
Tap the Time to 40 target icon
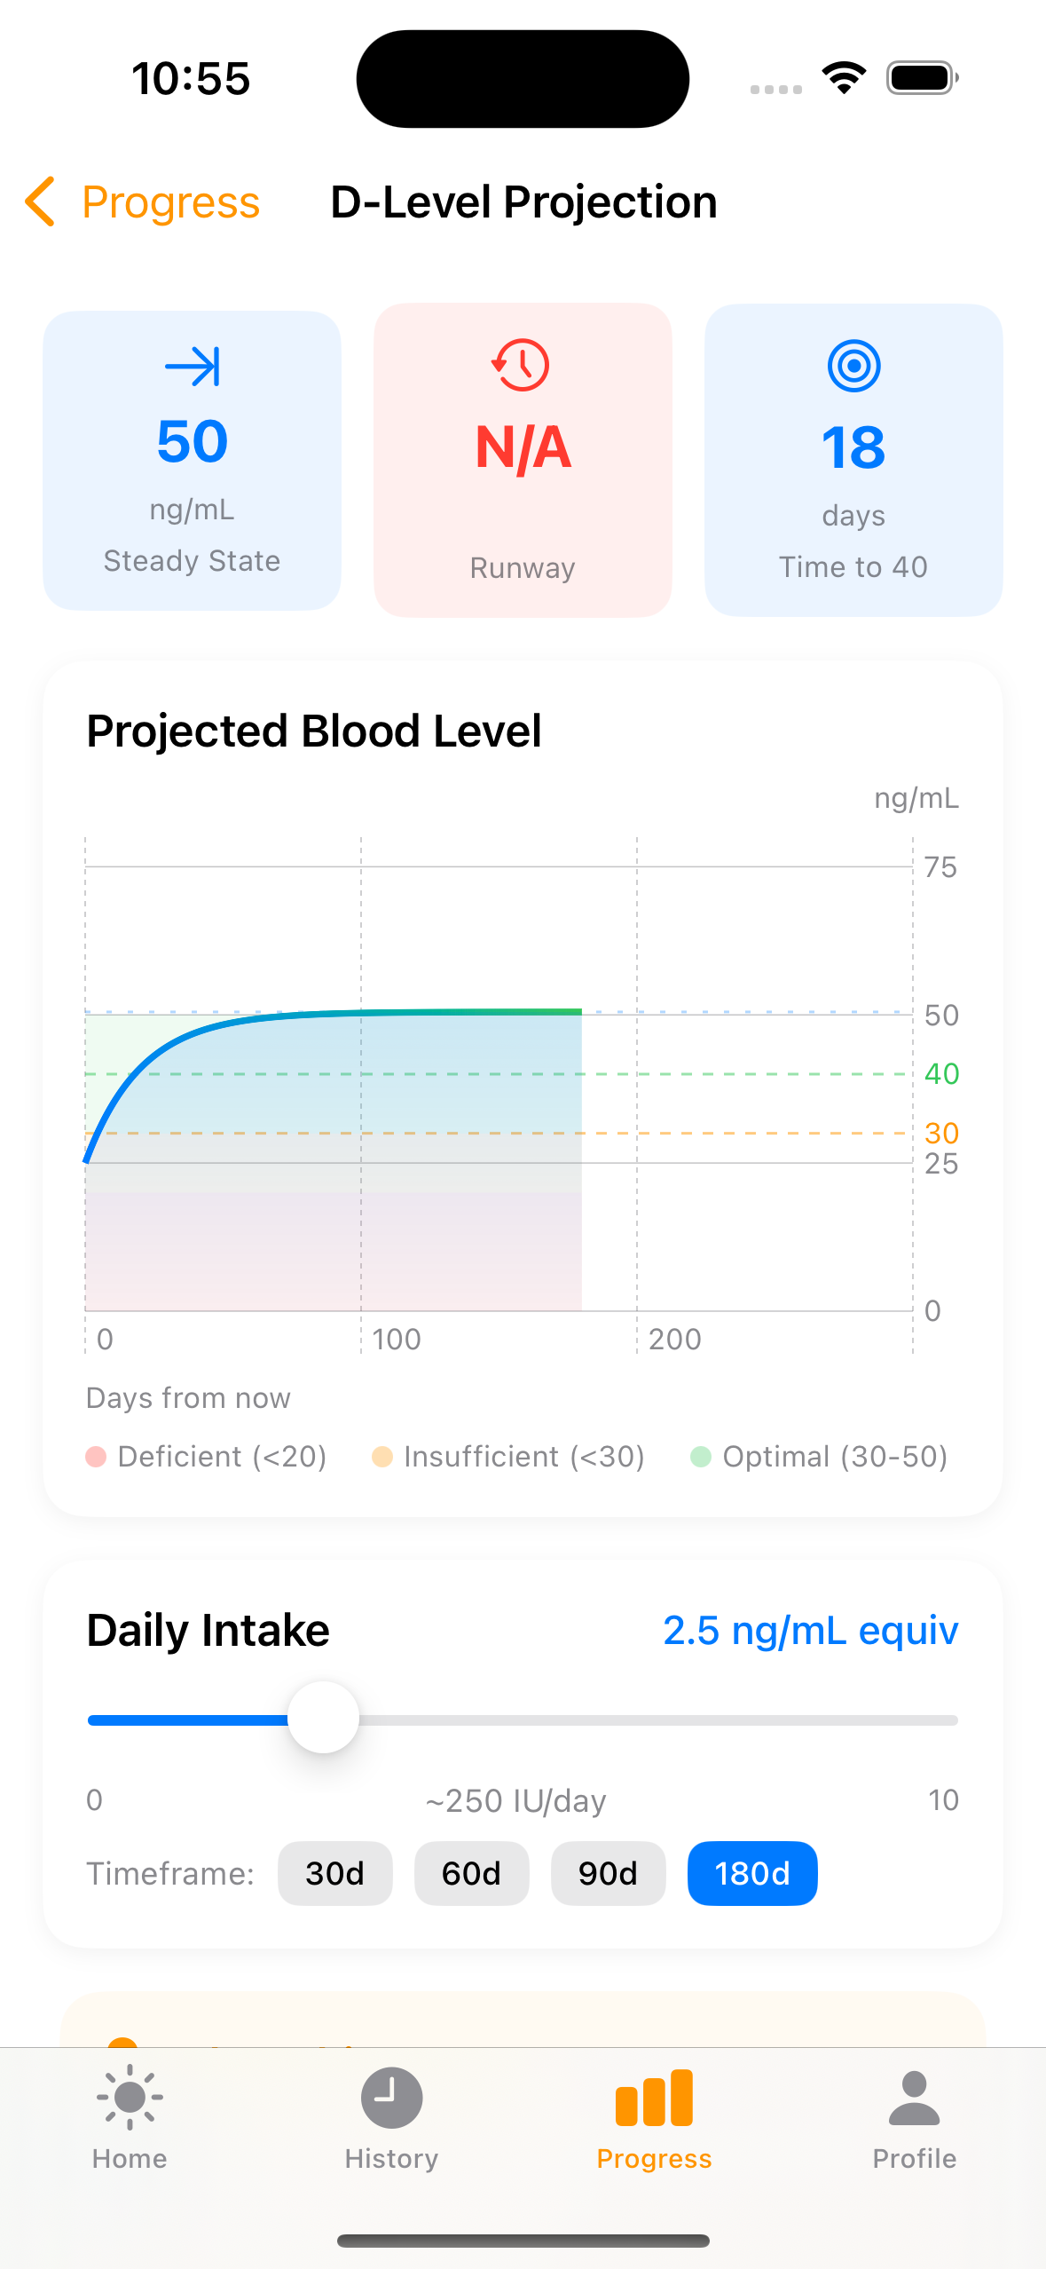[x=853, y=366]
